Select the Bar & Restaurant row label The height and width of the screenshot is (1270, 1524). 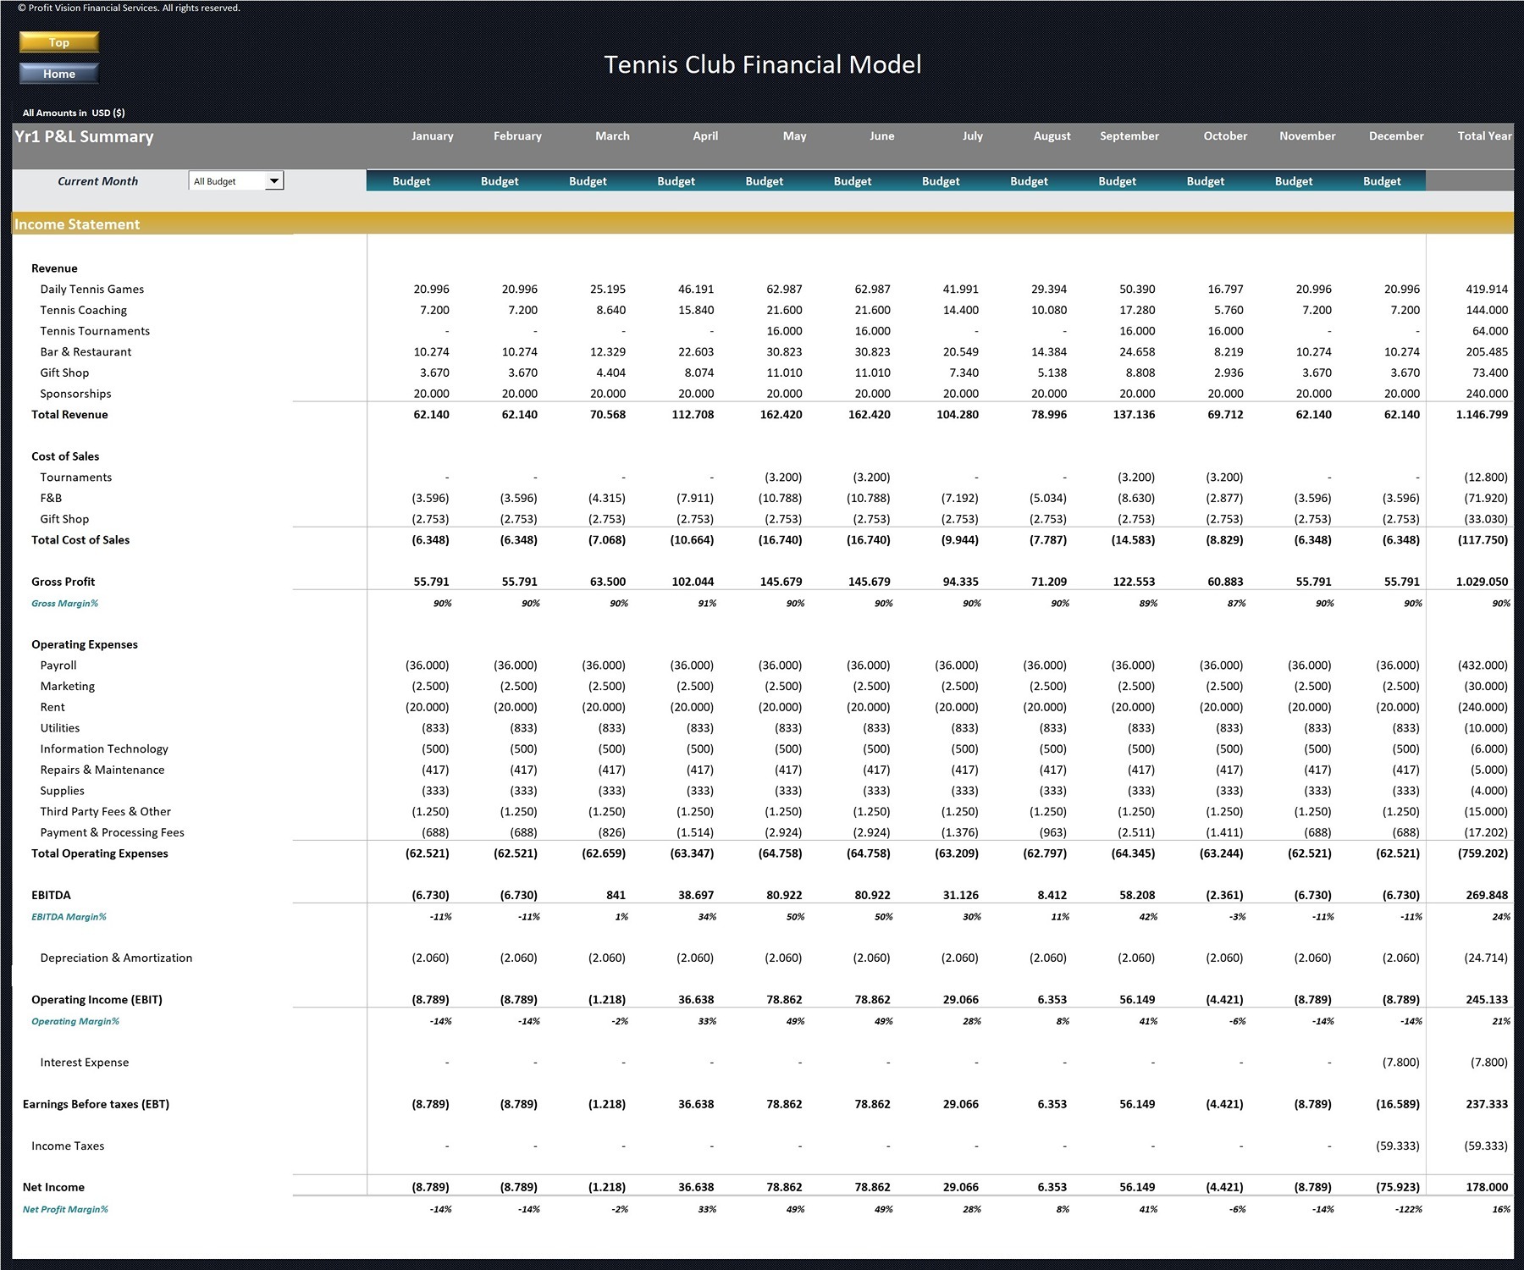pyautogui.click(x=86, y=351)
